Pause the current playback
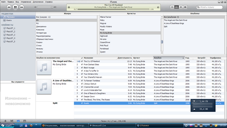Image resolution: width=227 pixels, height=128 pixels. tap(15, 7)
